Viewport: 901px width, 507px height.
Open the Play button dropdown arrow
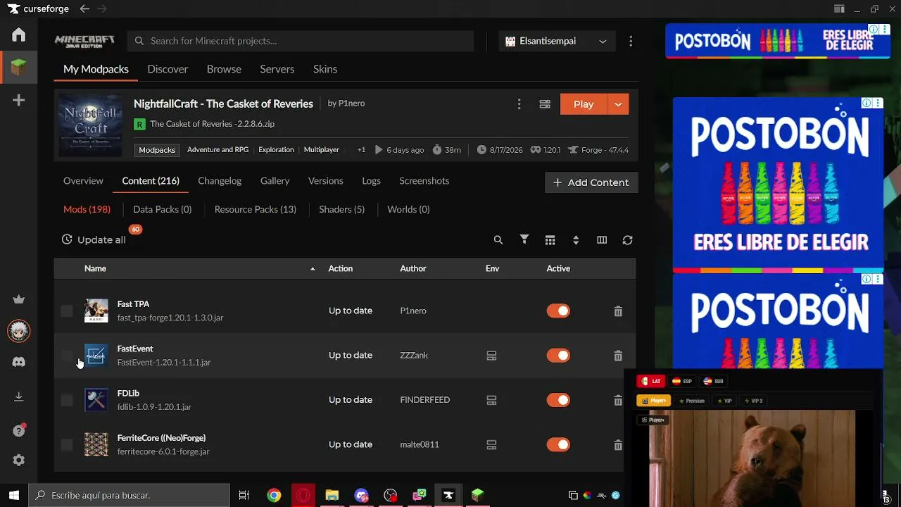point(618,104)
